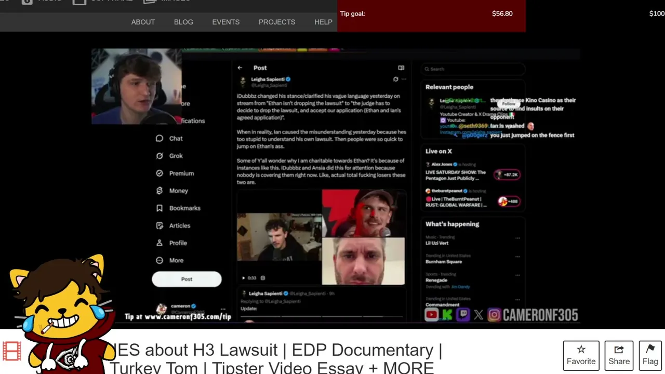This screenshot has height=374, width=665.
Task: Click the X logo icon in overlay
Action: pyautogui.click(x=478, y=314)
